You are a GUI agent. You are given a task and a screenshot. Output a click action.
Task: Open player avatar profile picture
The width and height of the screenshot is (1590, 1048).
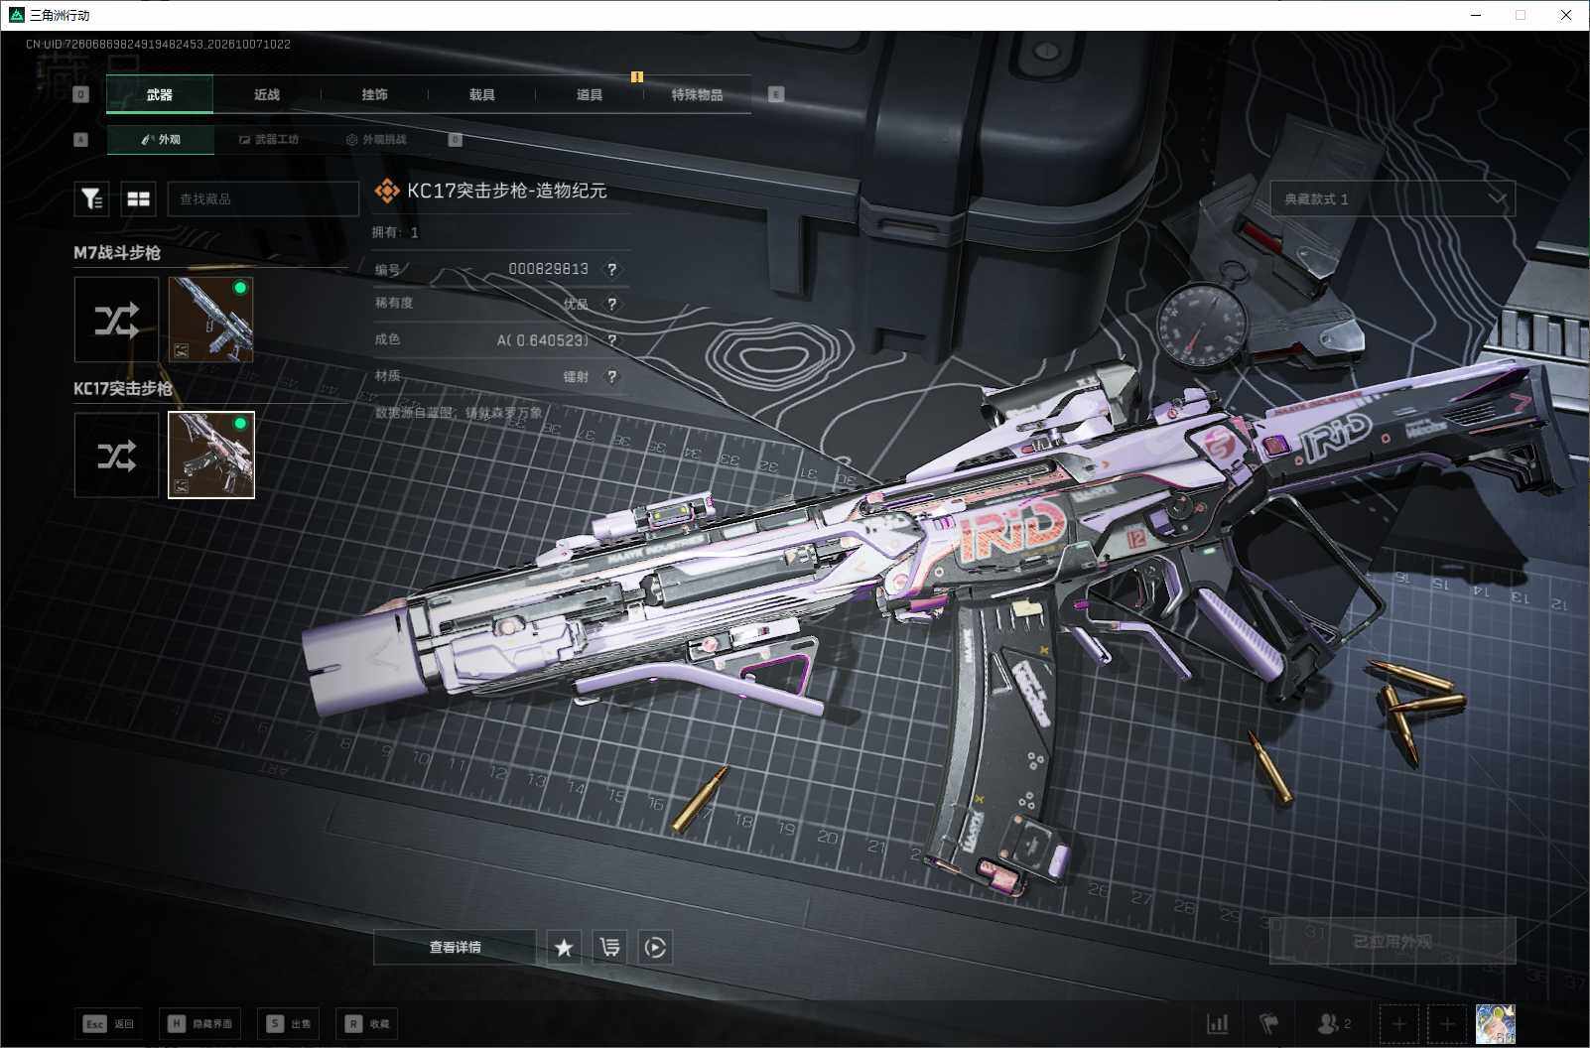(1496, 1023)
